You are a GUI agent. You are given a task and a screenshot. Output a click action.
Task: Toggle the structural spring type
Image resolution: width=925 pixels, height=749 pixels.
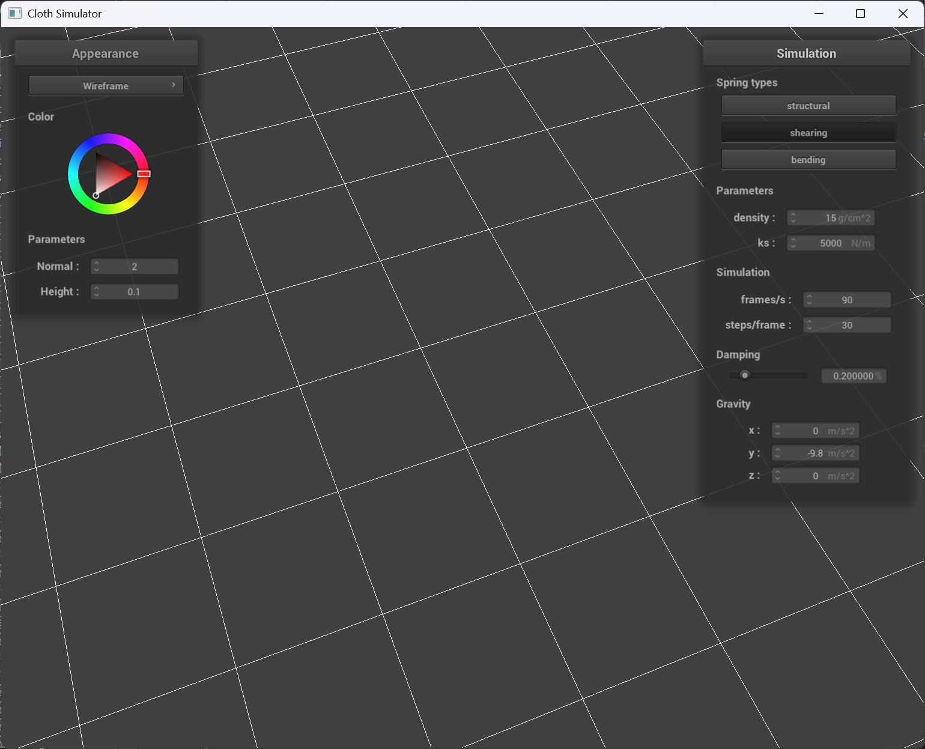click(x=808, y=105)
